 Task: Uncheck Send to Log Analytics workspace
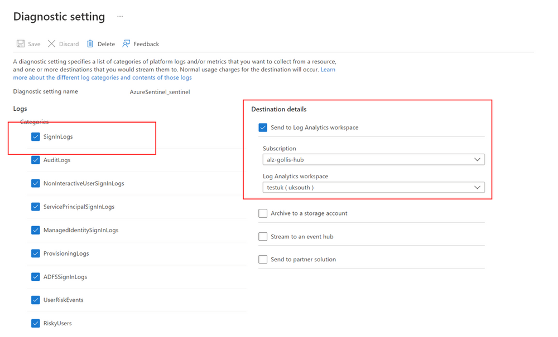pyautogui.click(x=263, y=128)
